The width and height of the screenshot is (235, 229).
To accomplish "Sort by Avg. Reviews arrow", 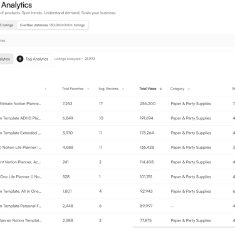I will (123, 89).
